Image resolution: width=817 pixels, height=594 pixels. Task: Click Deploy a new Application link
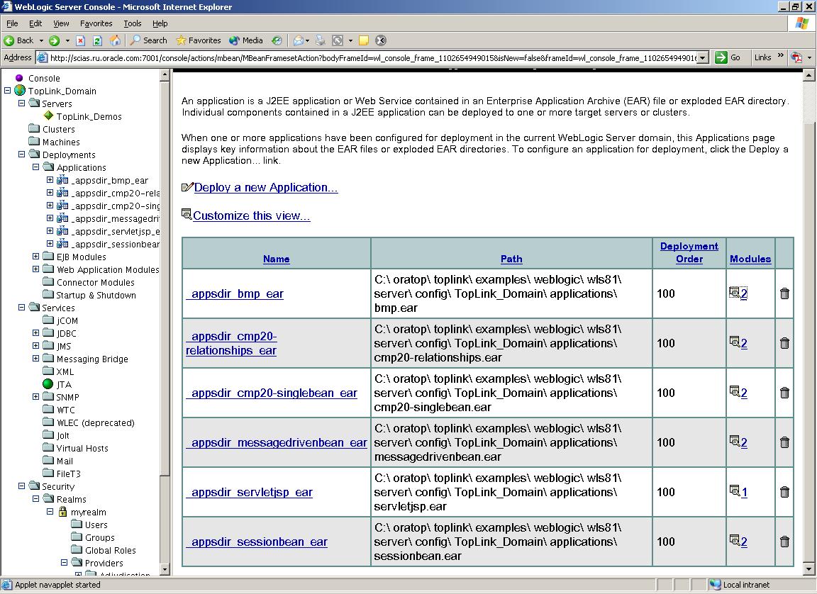266,187
